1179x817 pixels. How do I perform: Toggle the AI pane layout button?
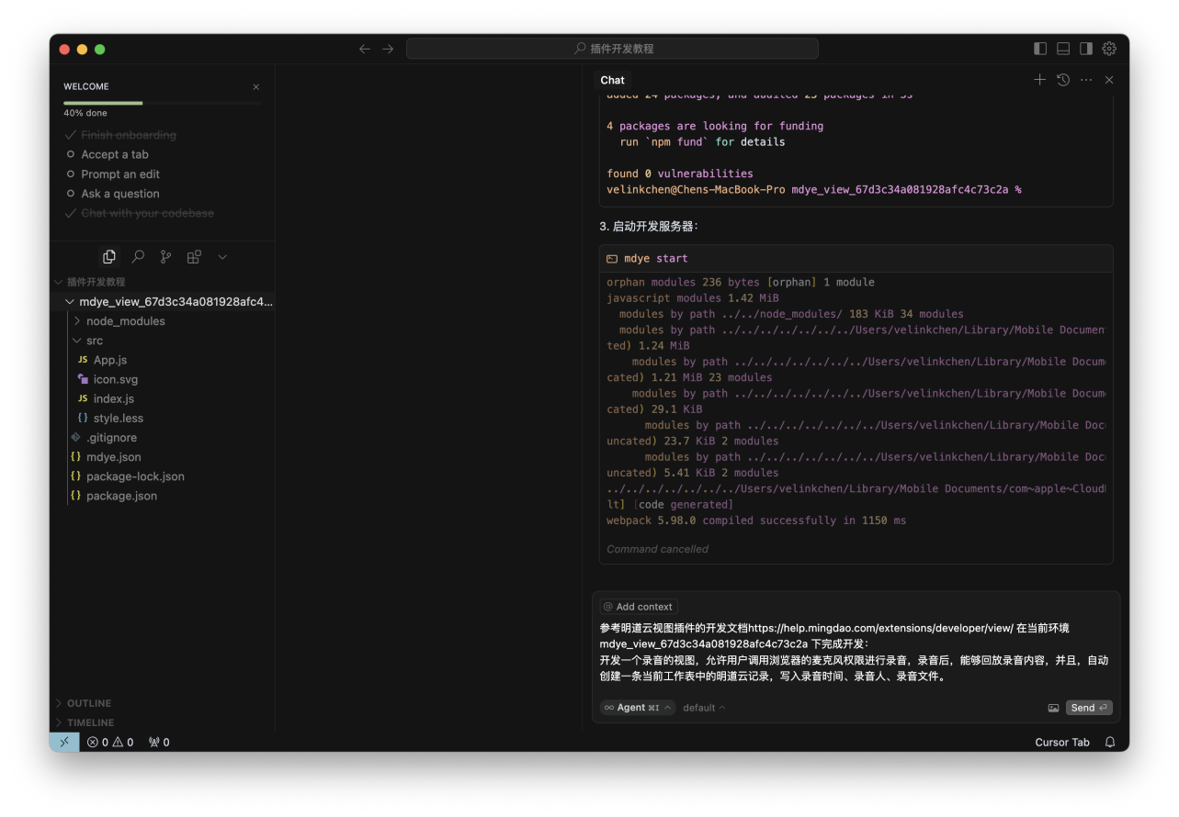click(1086, 49)
